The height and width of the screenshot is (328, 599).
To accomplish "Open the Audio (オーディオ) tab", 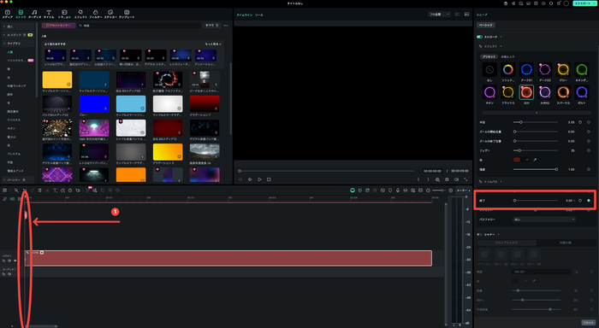I will (x=35, y=15).
